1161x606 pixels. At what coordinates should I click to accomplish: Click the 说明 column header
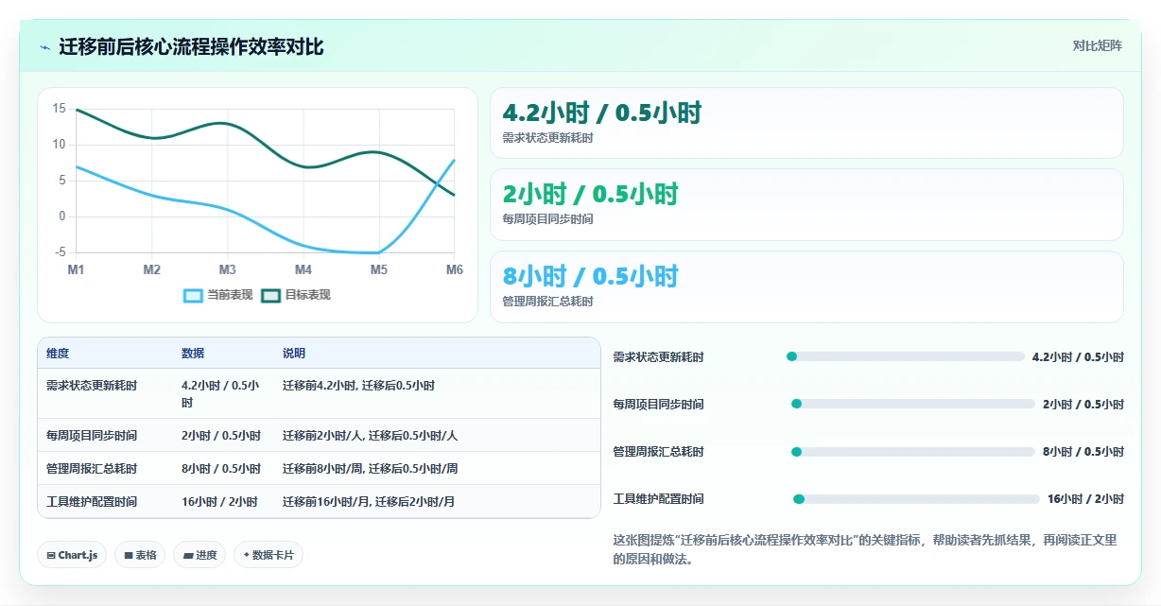tap(294, 354)
